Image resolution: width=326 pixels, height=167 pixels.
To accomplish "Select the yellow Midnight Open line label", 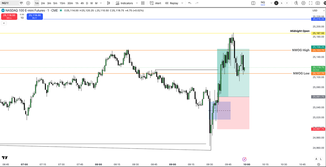I will pyautogui.click(x=300, y=31).
